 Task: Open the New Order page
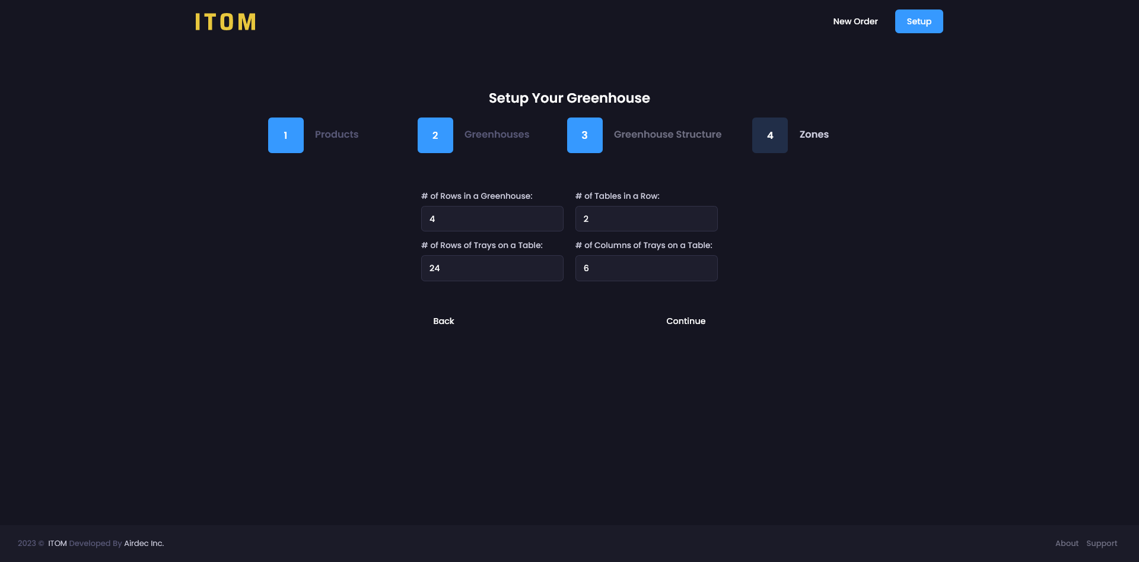(855, 21)
